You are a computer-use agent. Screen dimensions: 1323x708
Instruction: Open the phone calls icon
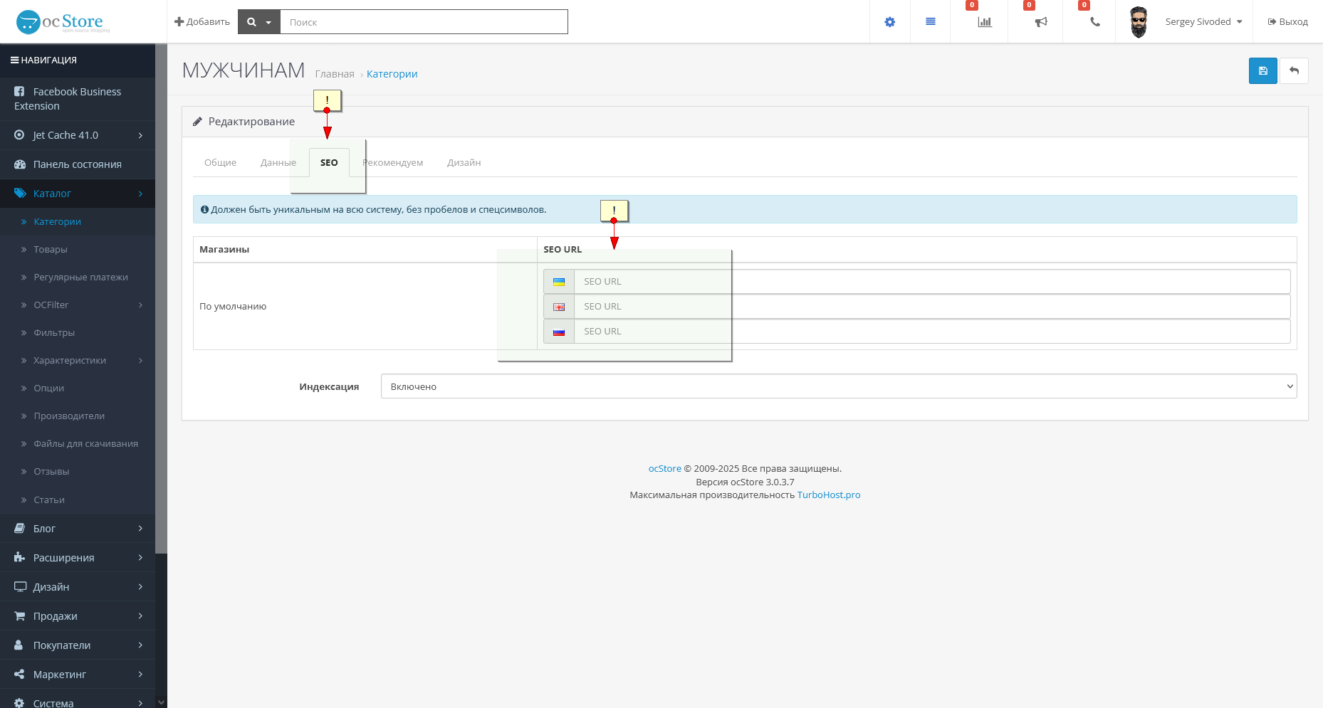point(1095,22)
